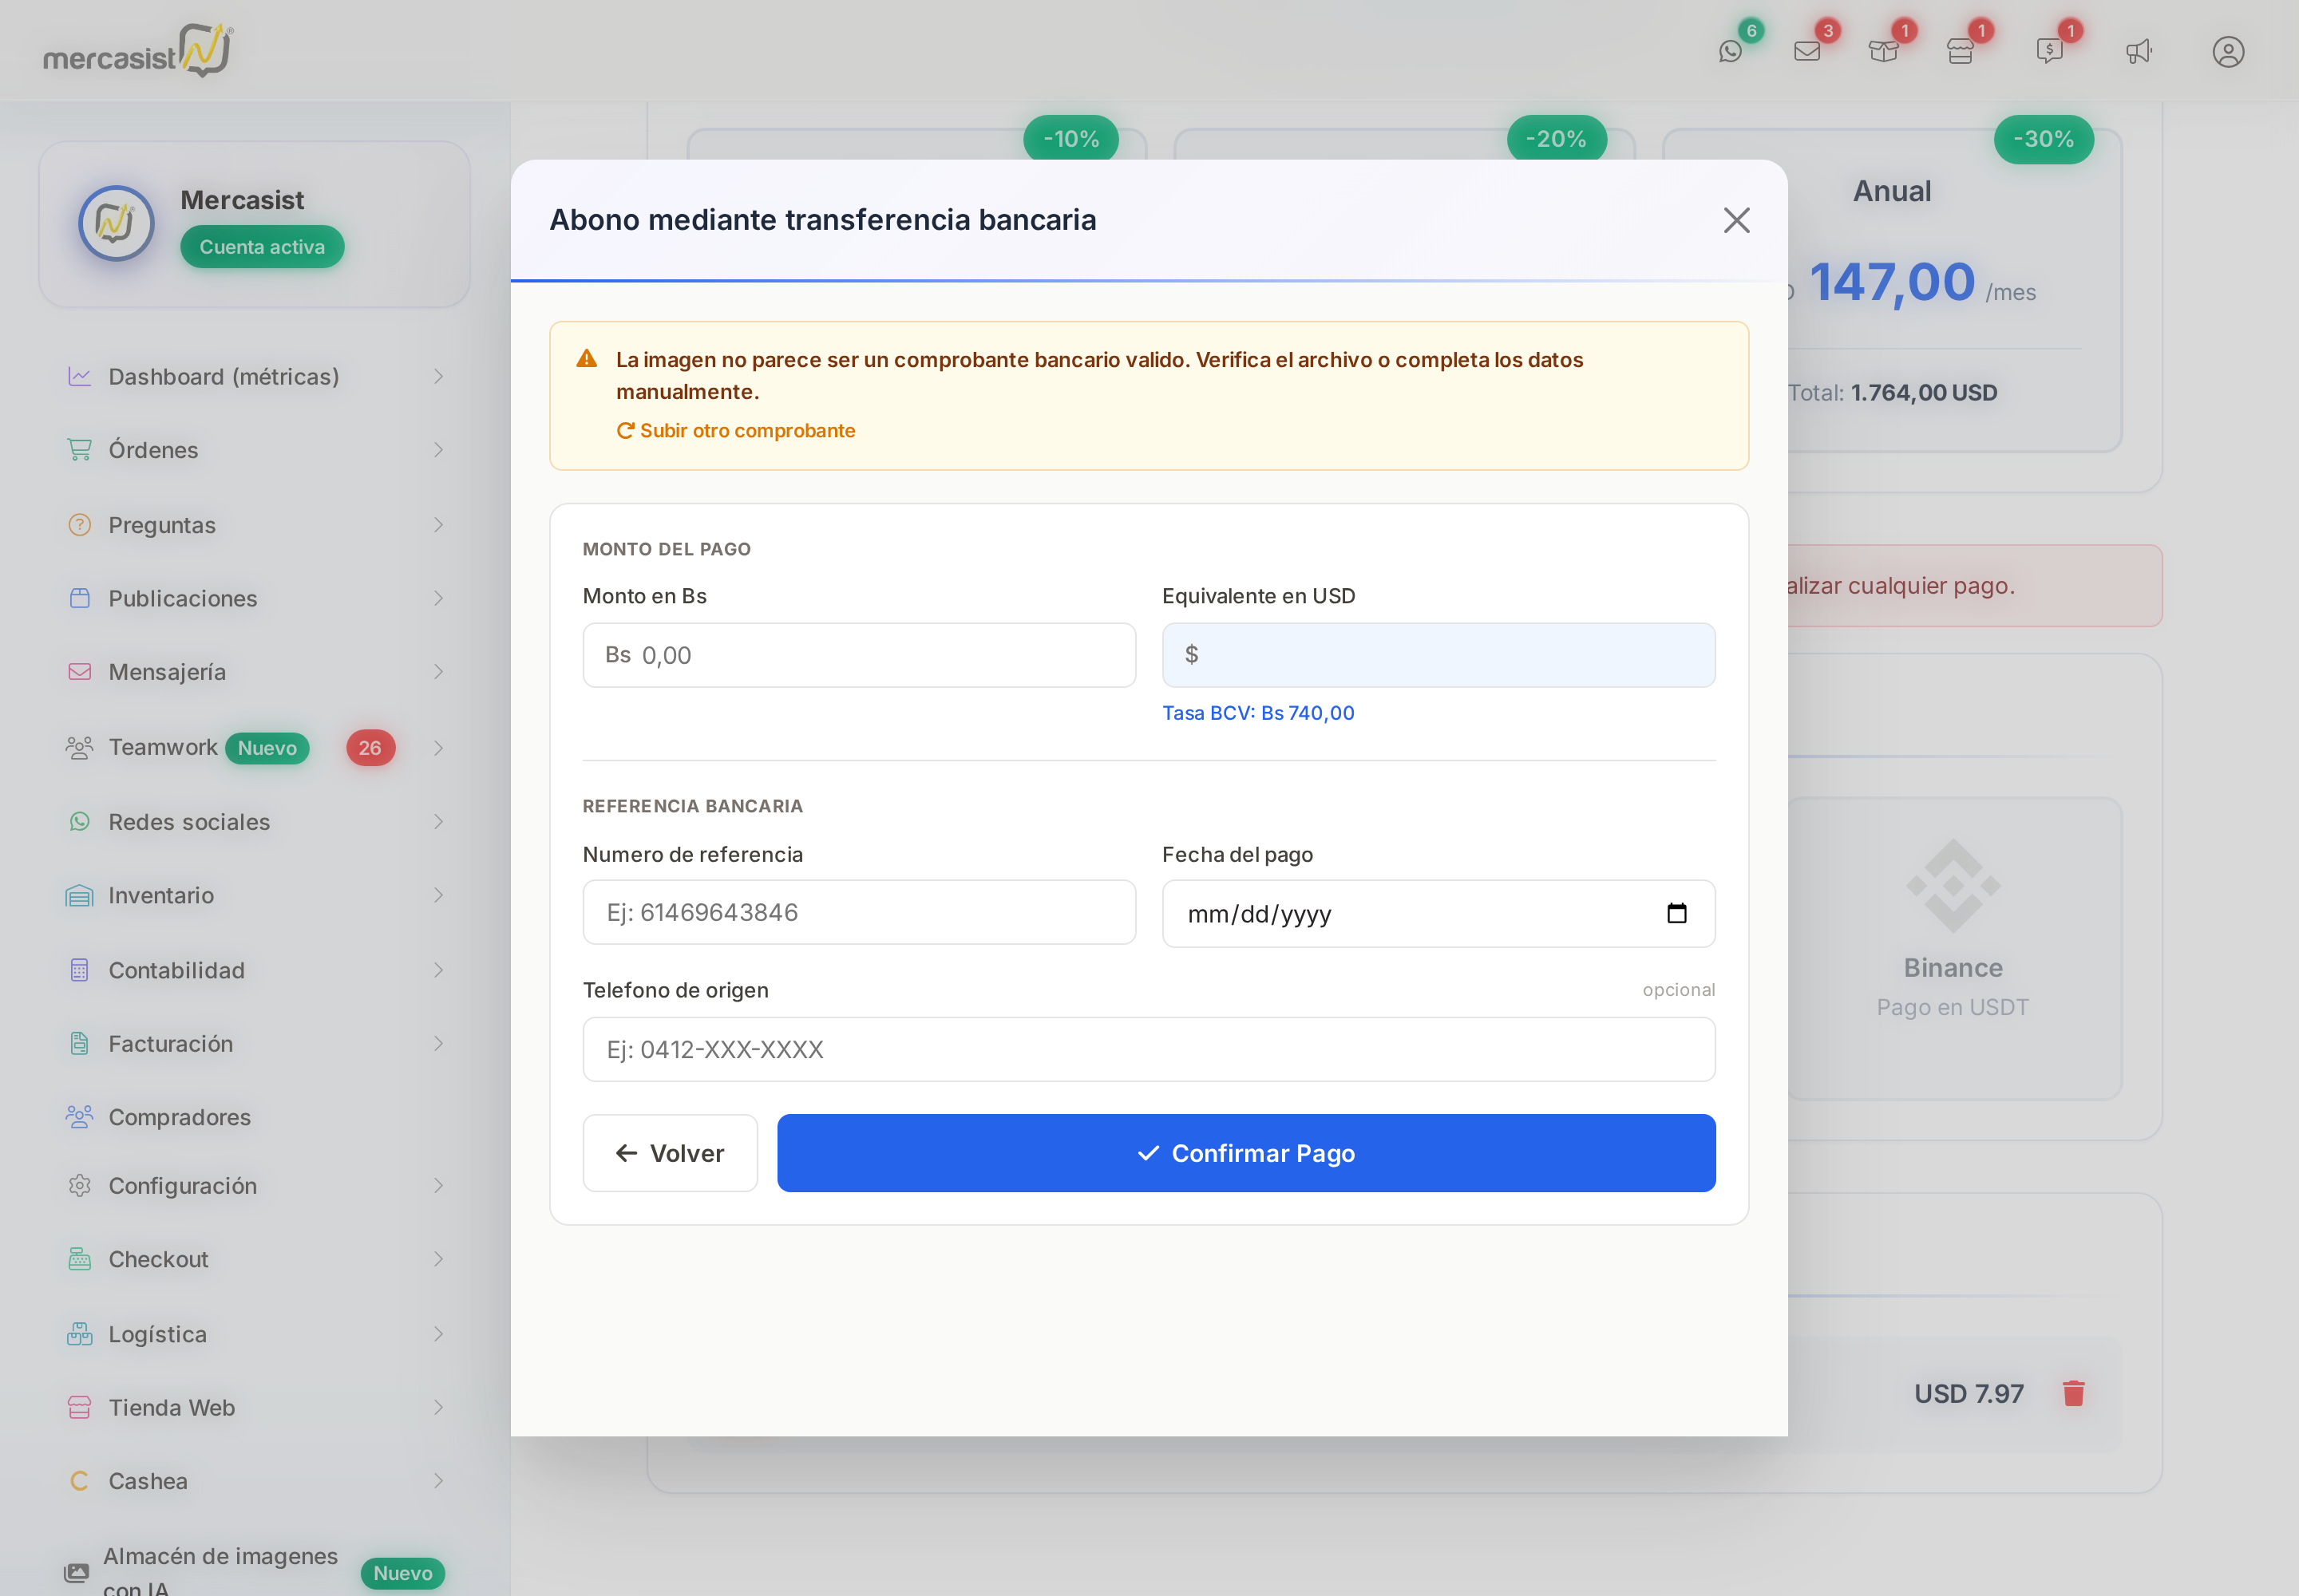
Task: Expand the Inventario chevron
Action: tap(438, 895)
